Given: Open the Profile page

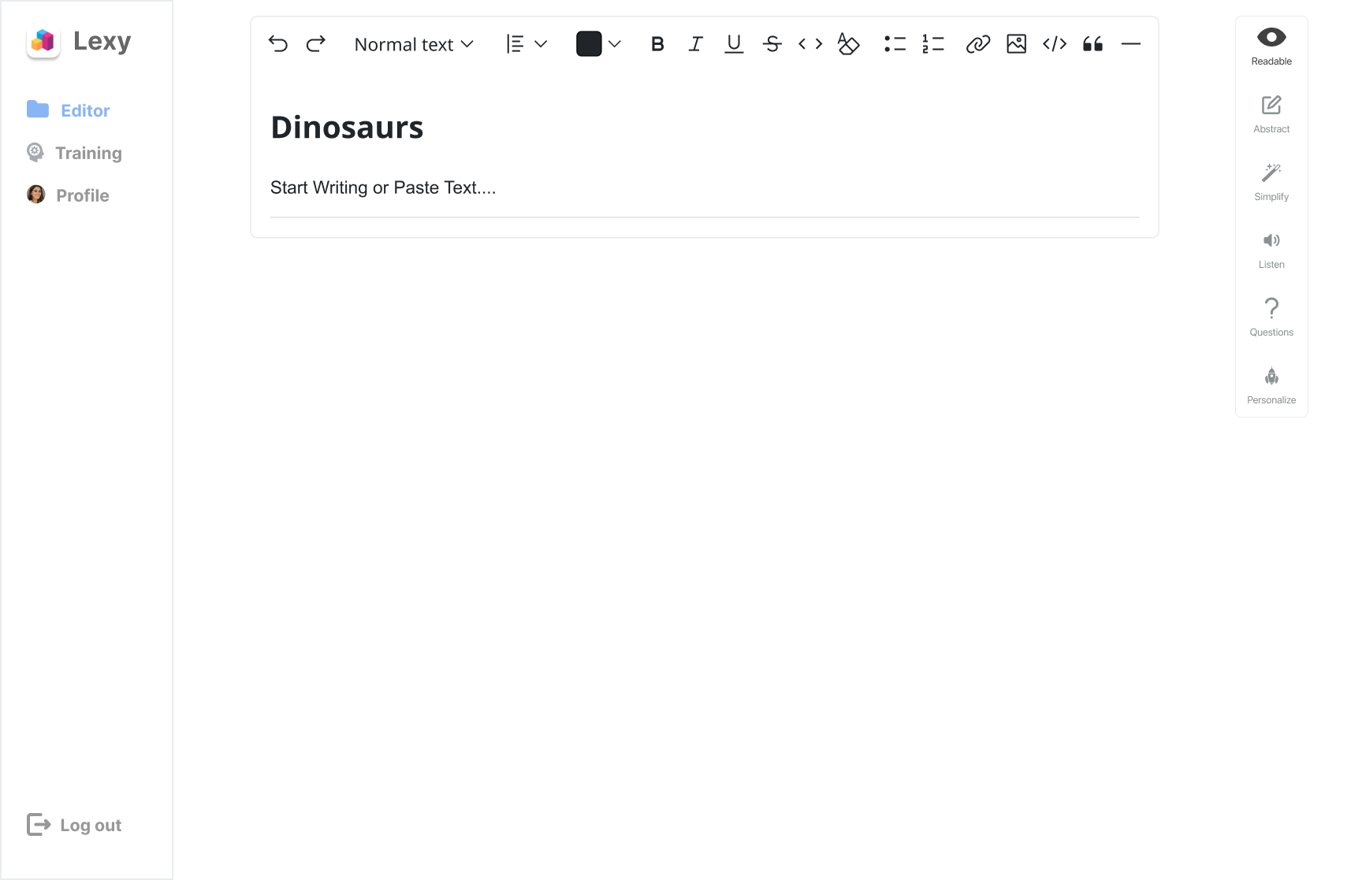Looking at the screenshot, I should point(69,195).
